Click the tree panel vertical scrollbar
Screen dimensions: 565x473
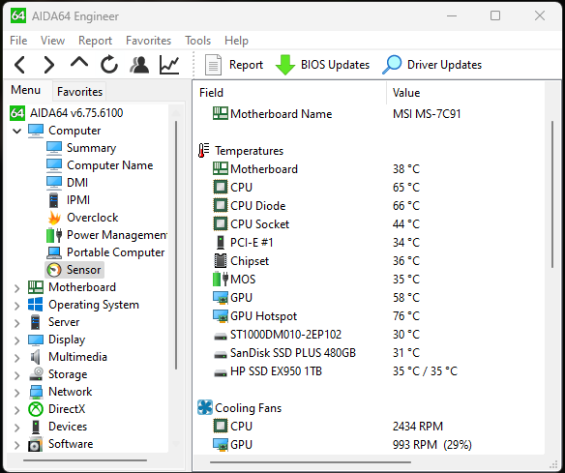176,245
